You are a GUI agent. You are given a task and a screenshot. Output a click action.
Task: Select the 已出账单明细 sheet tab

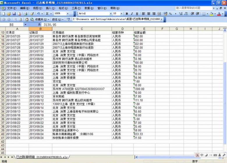coord(42,157)
